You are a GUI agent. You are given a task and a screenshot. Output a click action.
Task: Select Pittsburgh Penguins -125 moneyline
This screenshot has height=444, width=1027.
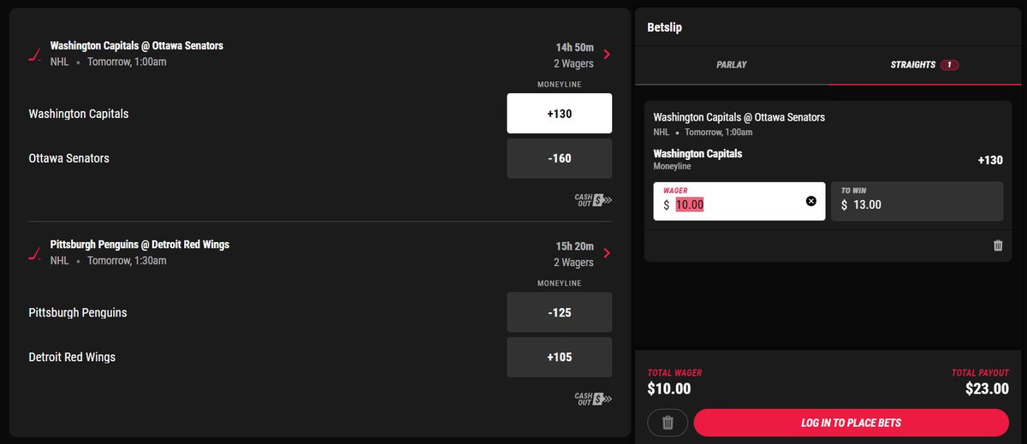click(559, 312)
